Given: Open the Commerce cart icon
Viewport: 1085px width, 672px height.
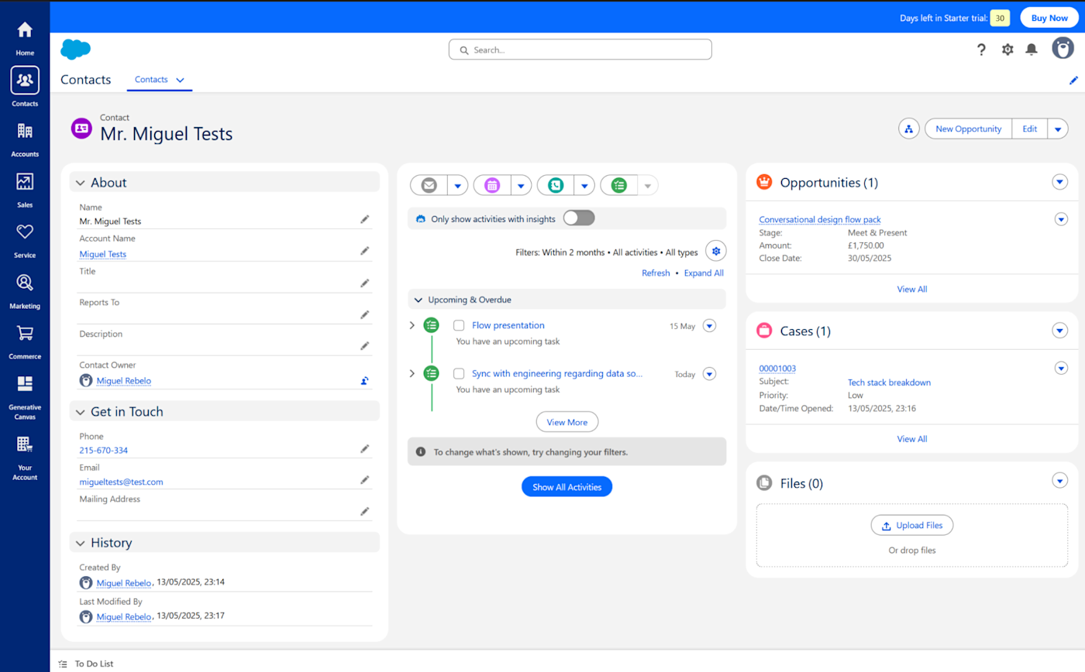Looking at the screenshot, I should pos(25,333).
